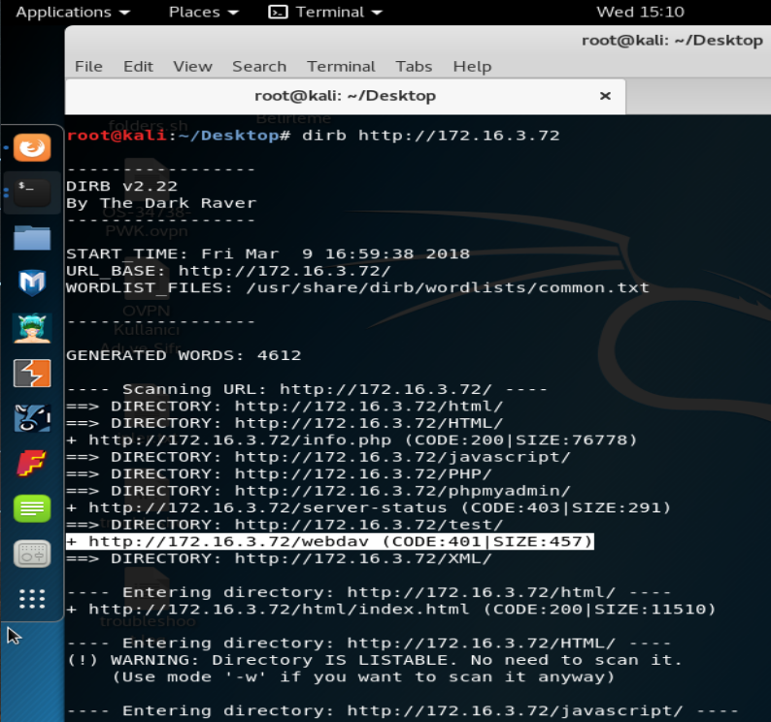Image resolution: width=771 pixels, height=722 pixels.
Task: Open the green notes icon in dock
Action: click(32, 509)
